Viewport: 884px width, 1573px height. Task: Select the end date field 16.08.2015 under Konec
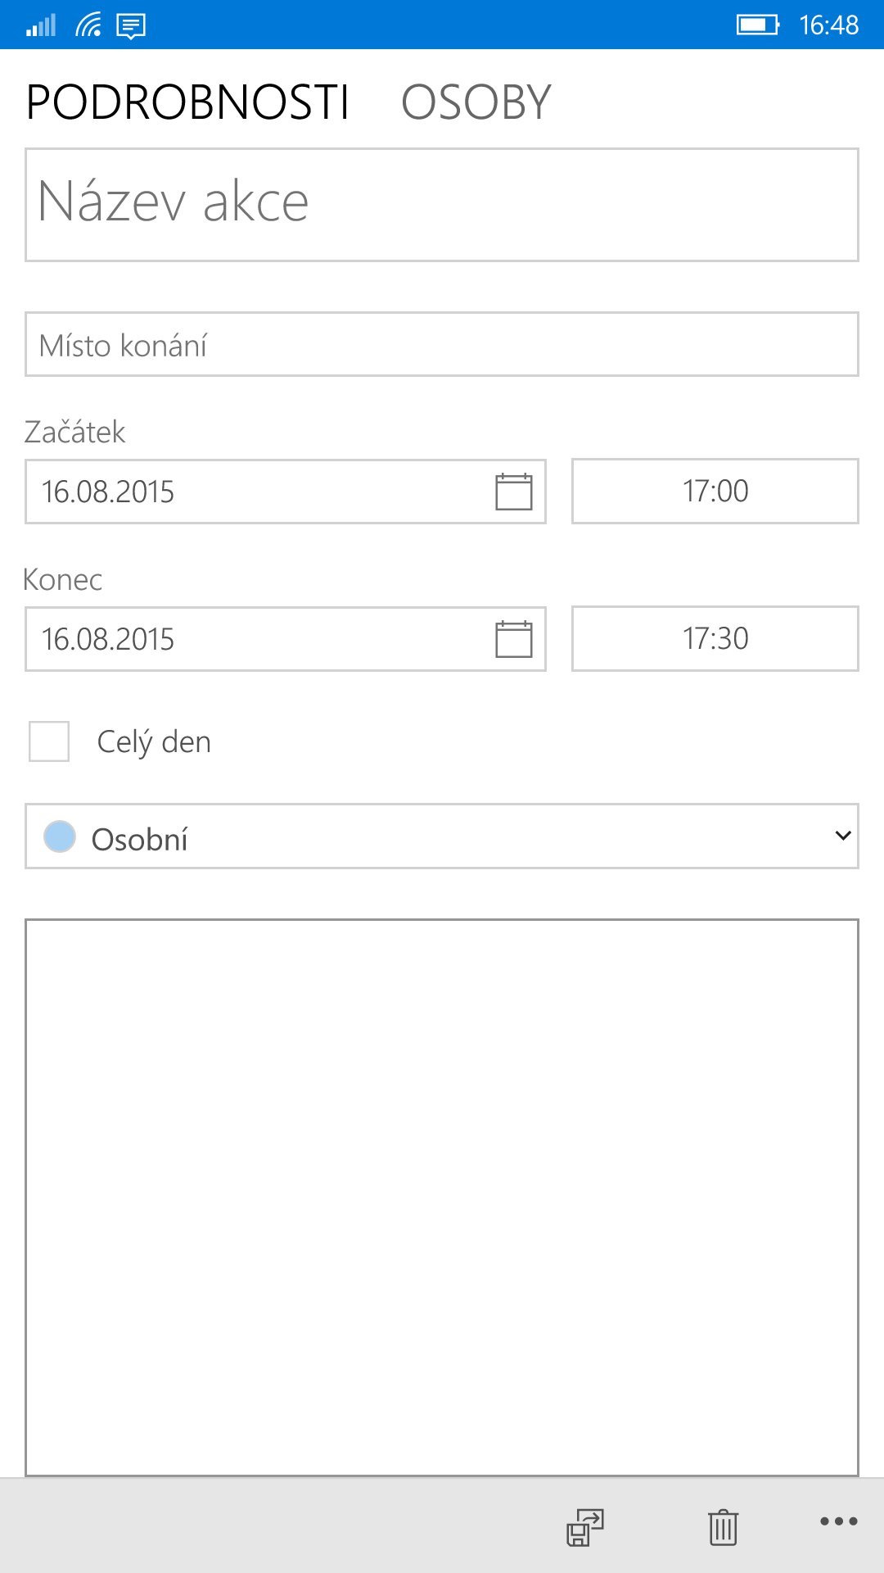pos(286,639)
